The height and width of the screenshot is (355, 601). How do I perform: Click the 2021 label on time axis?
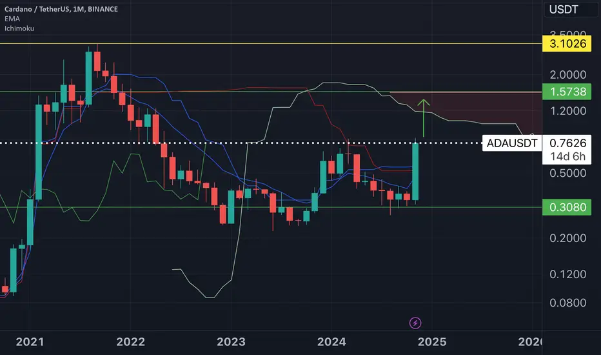coord(30,341)
